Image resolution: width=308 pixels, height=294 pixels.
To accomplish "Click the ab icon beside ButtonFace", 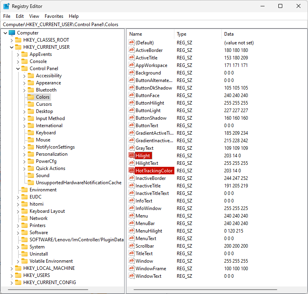I will pyautogui.click(x=131, y=95).
